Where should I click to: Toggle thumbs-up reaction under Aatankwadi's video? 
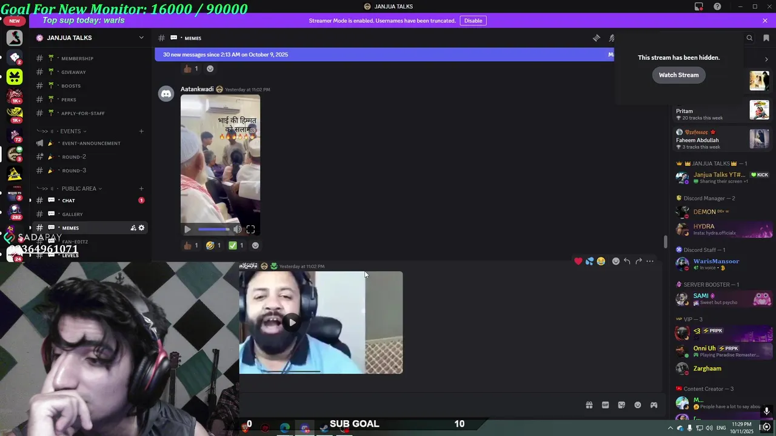(x=191, y=245)
